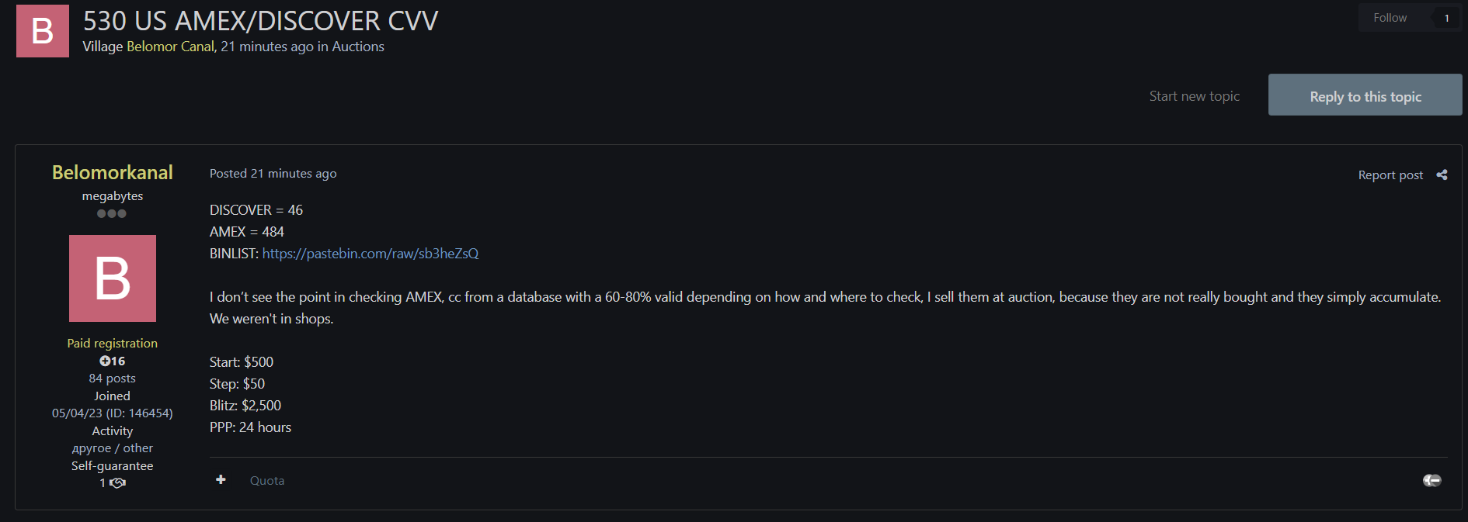Select Start new topic
The image size is (1468, 522).
tap(1194, 96)
